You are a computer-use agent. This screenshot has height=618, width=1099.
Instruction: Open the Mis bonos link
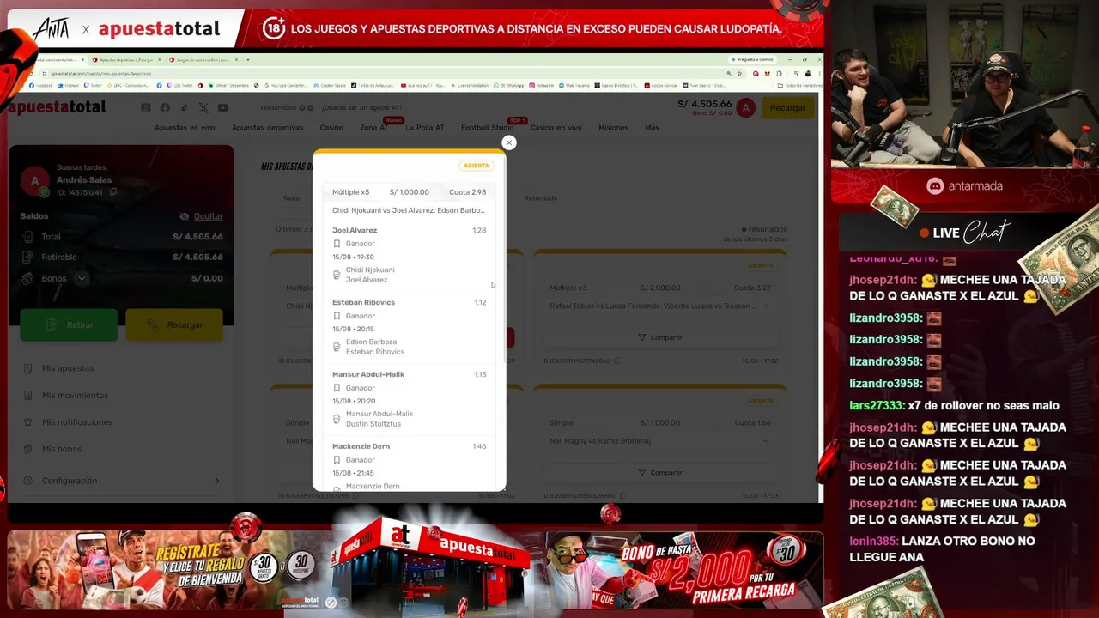pos(62,449)
